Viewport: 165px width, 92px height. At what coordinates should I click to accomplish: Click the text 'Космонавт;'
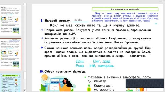103,86
